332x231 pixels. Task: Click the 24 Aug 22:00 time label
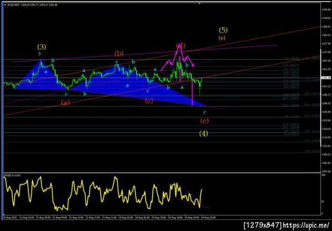click(208, 218)
